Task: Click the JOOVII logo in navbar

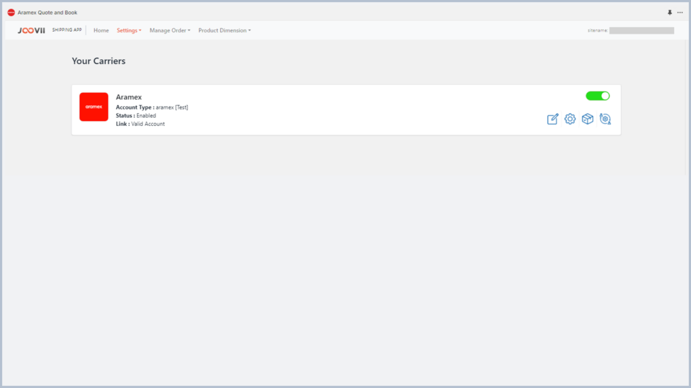Action: tap(32, 30)
